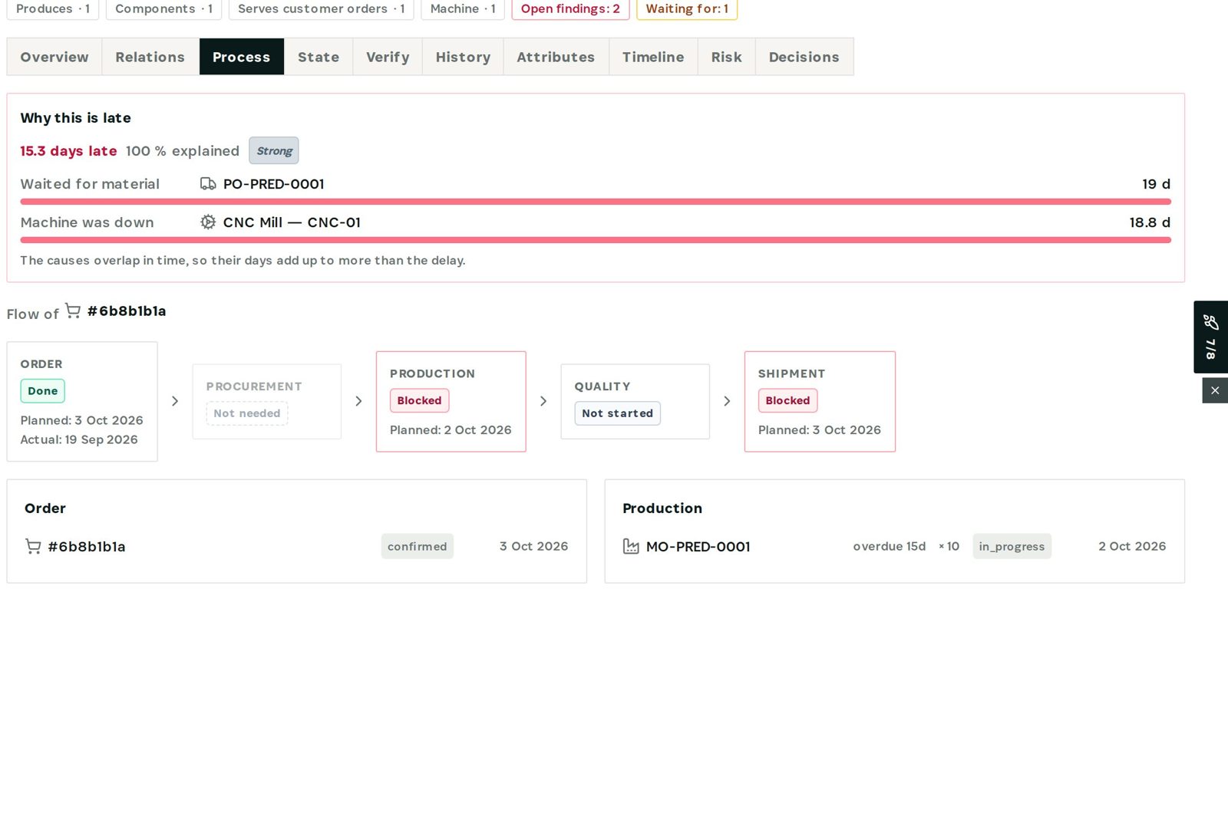Close the floating side widget

pos(1215,390)
